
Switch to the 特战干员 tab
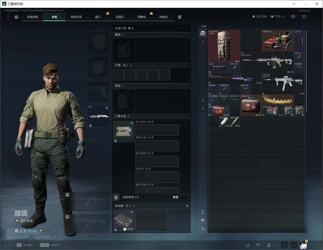(x=76, y=17)
